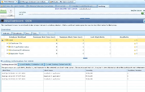This screenshot has height=92, width=145.
Task: Click deadlock icon in Application Types row
Action: [x=135, y=54]
